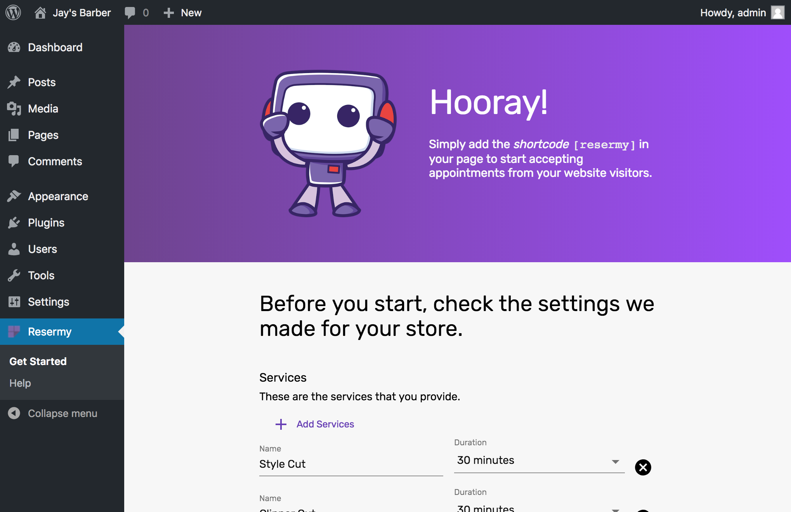Click the Resermy robot mascot image

[328, 144]
